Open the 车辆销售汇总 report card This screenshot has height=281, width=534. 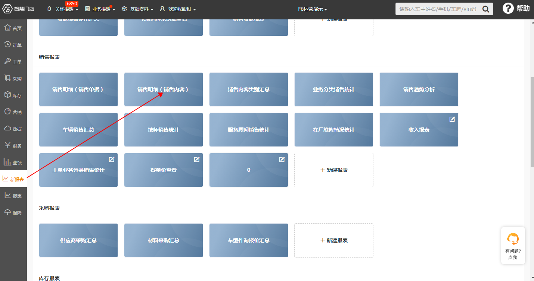(78, 130)
